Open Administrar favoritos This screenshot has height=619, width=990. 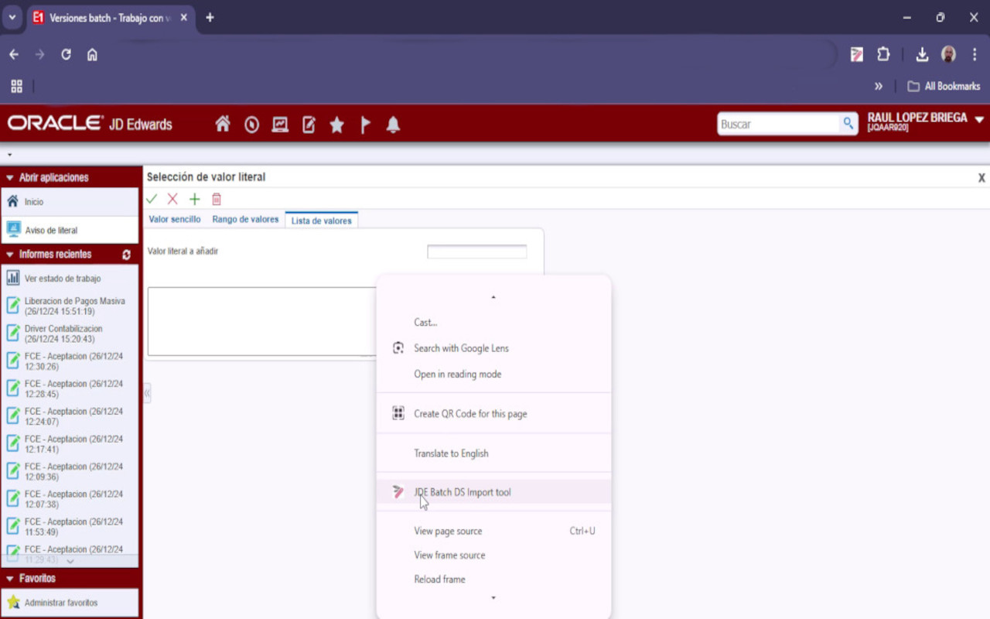pyautogui.click(x=62, y=603)
